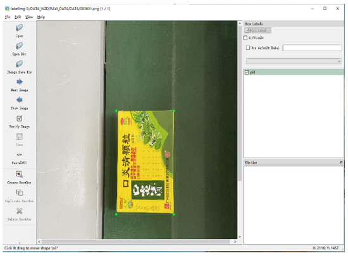
Task: Select the annotated yellow medicine box
Action: [145, 162]
